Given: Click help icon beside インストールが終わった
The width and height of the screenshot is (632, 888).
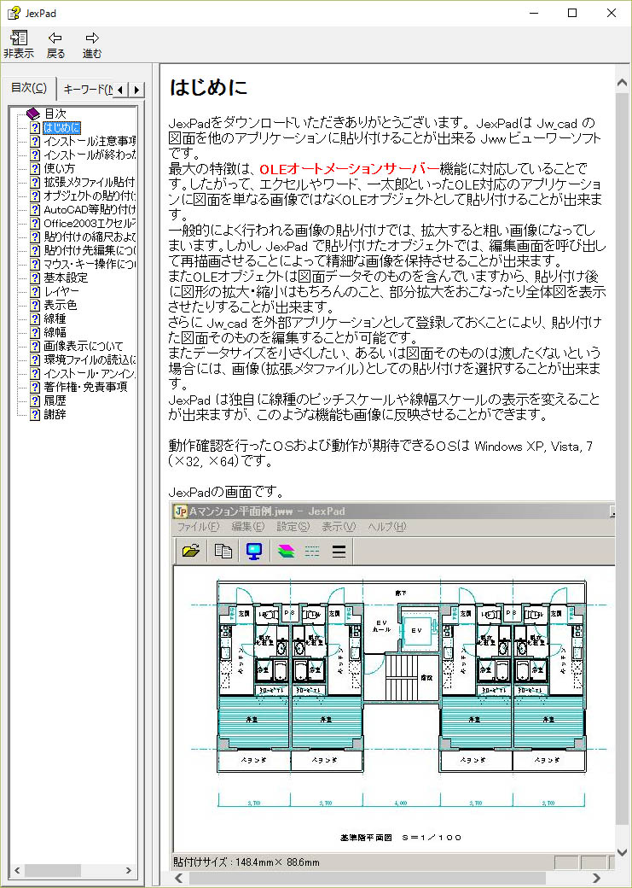Looking at the screenshot, I should pos(35,155).
